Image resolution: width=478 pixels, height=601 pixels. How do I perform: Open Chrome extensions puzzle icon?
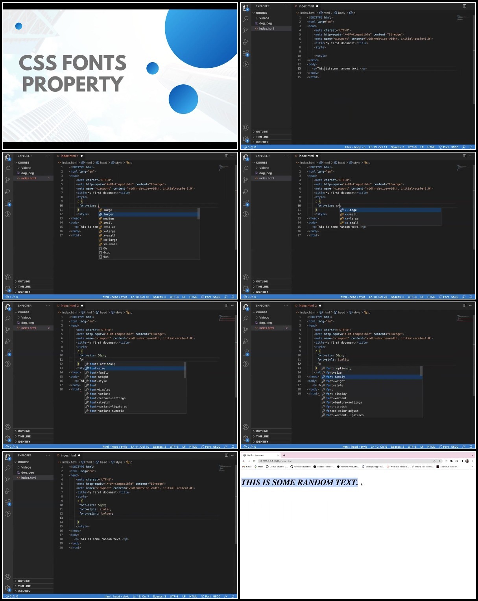coord(451,461)
